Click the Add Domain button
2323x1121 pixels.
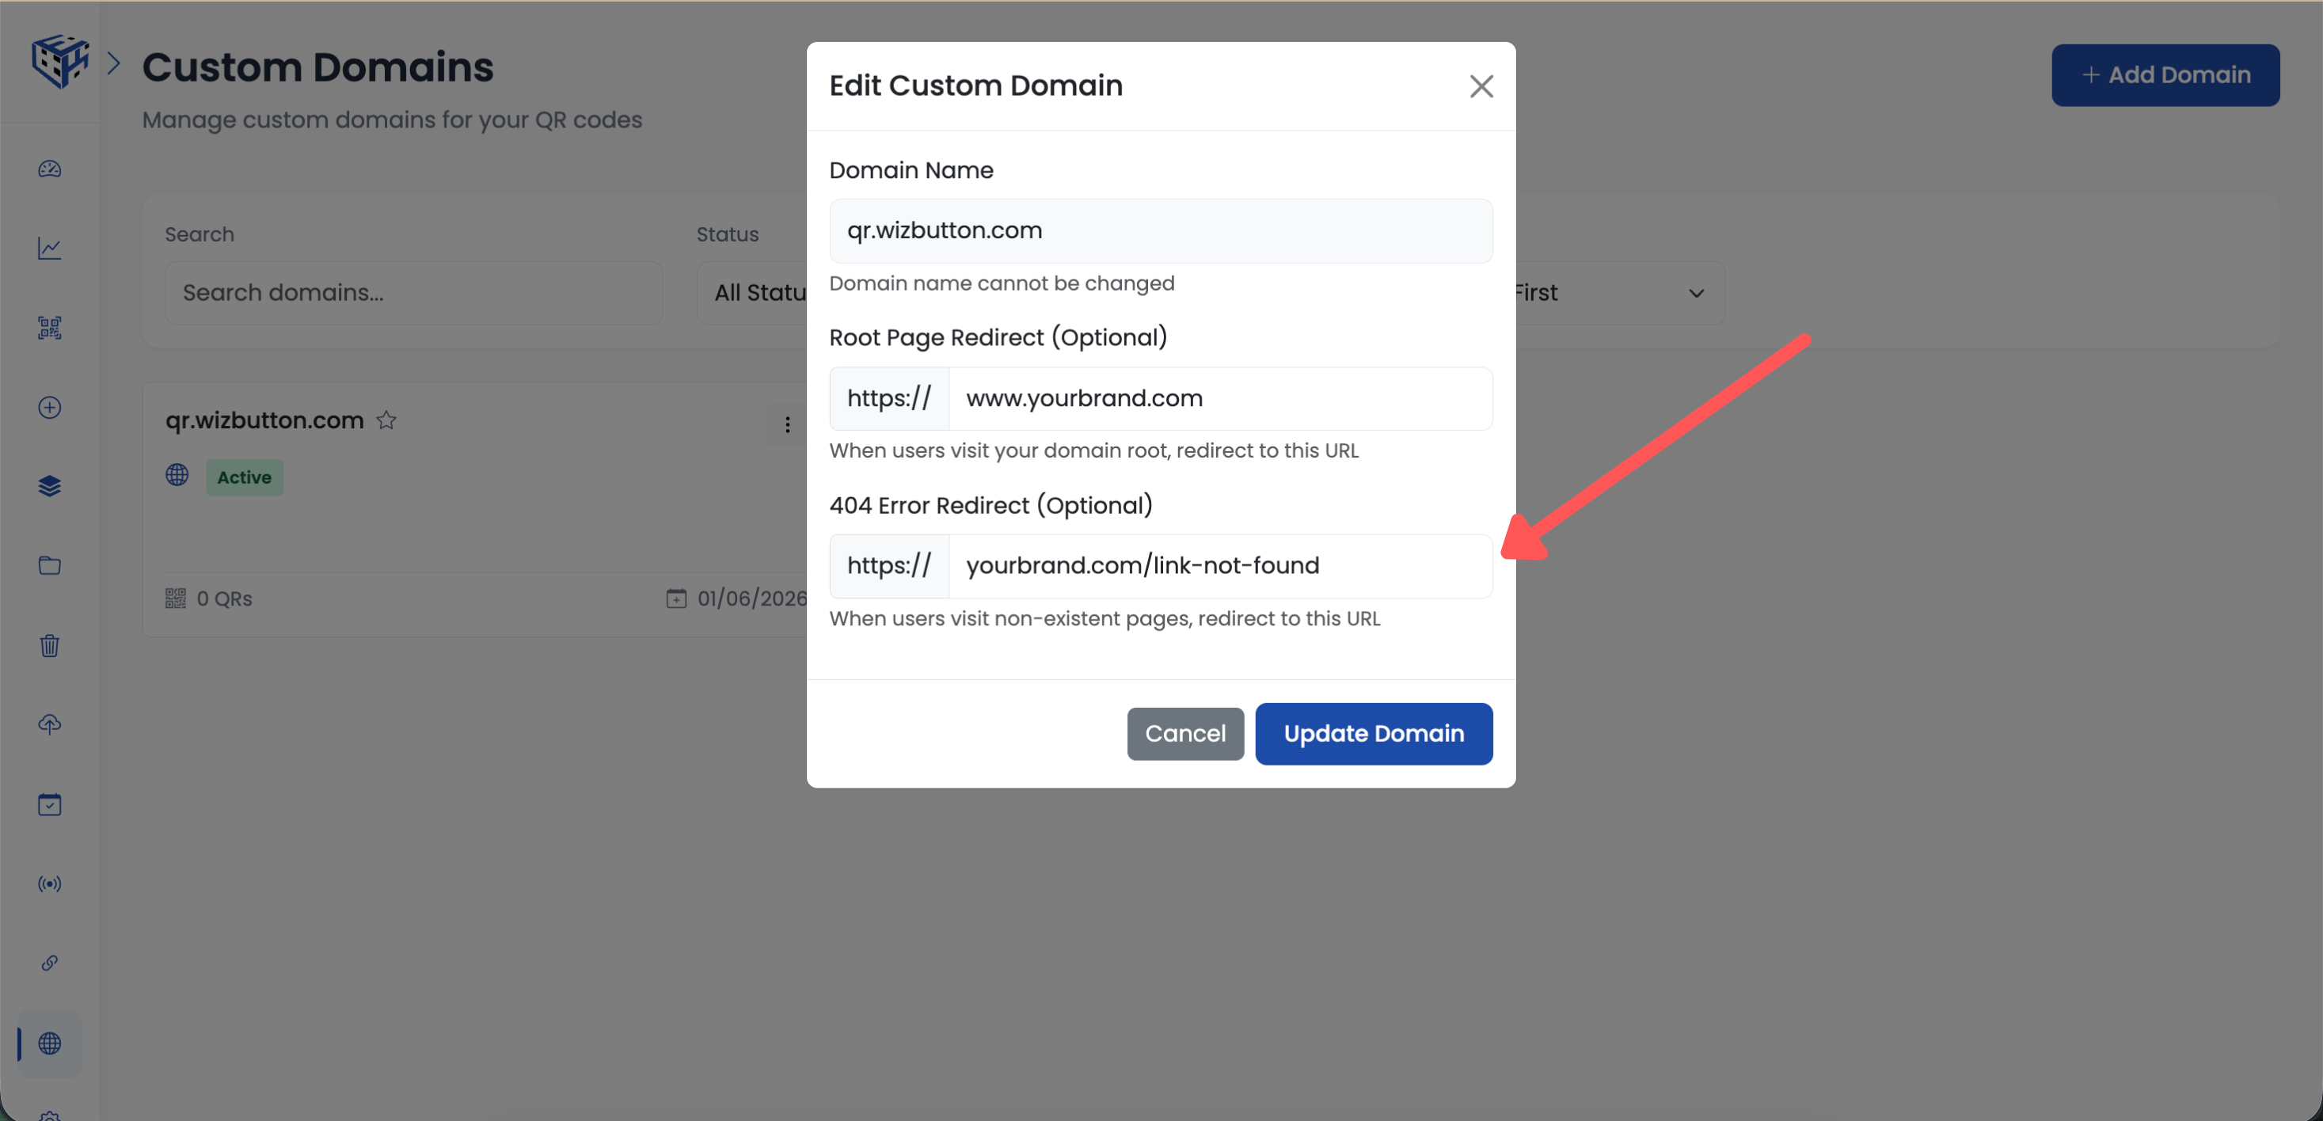(2165, 75)
